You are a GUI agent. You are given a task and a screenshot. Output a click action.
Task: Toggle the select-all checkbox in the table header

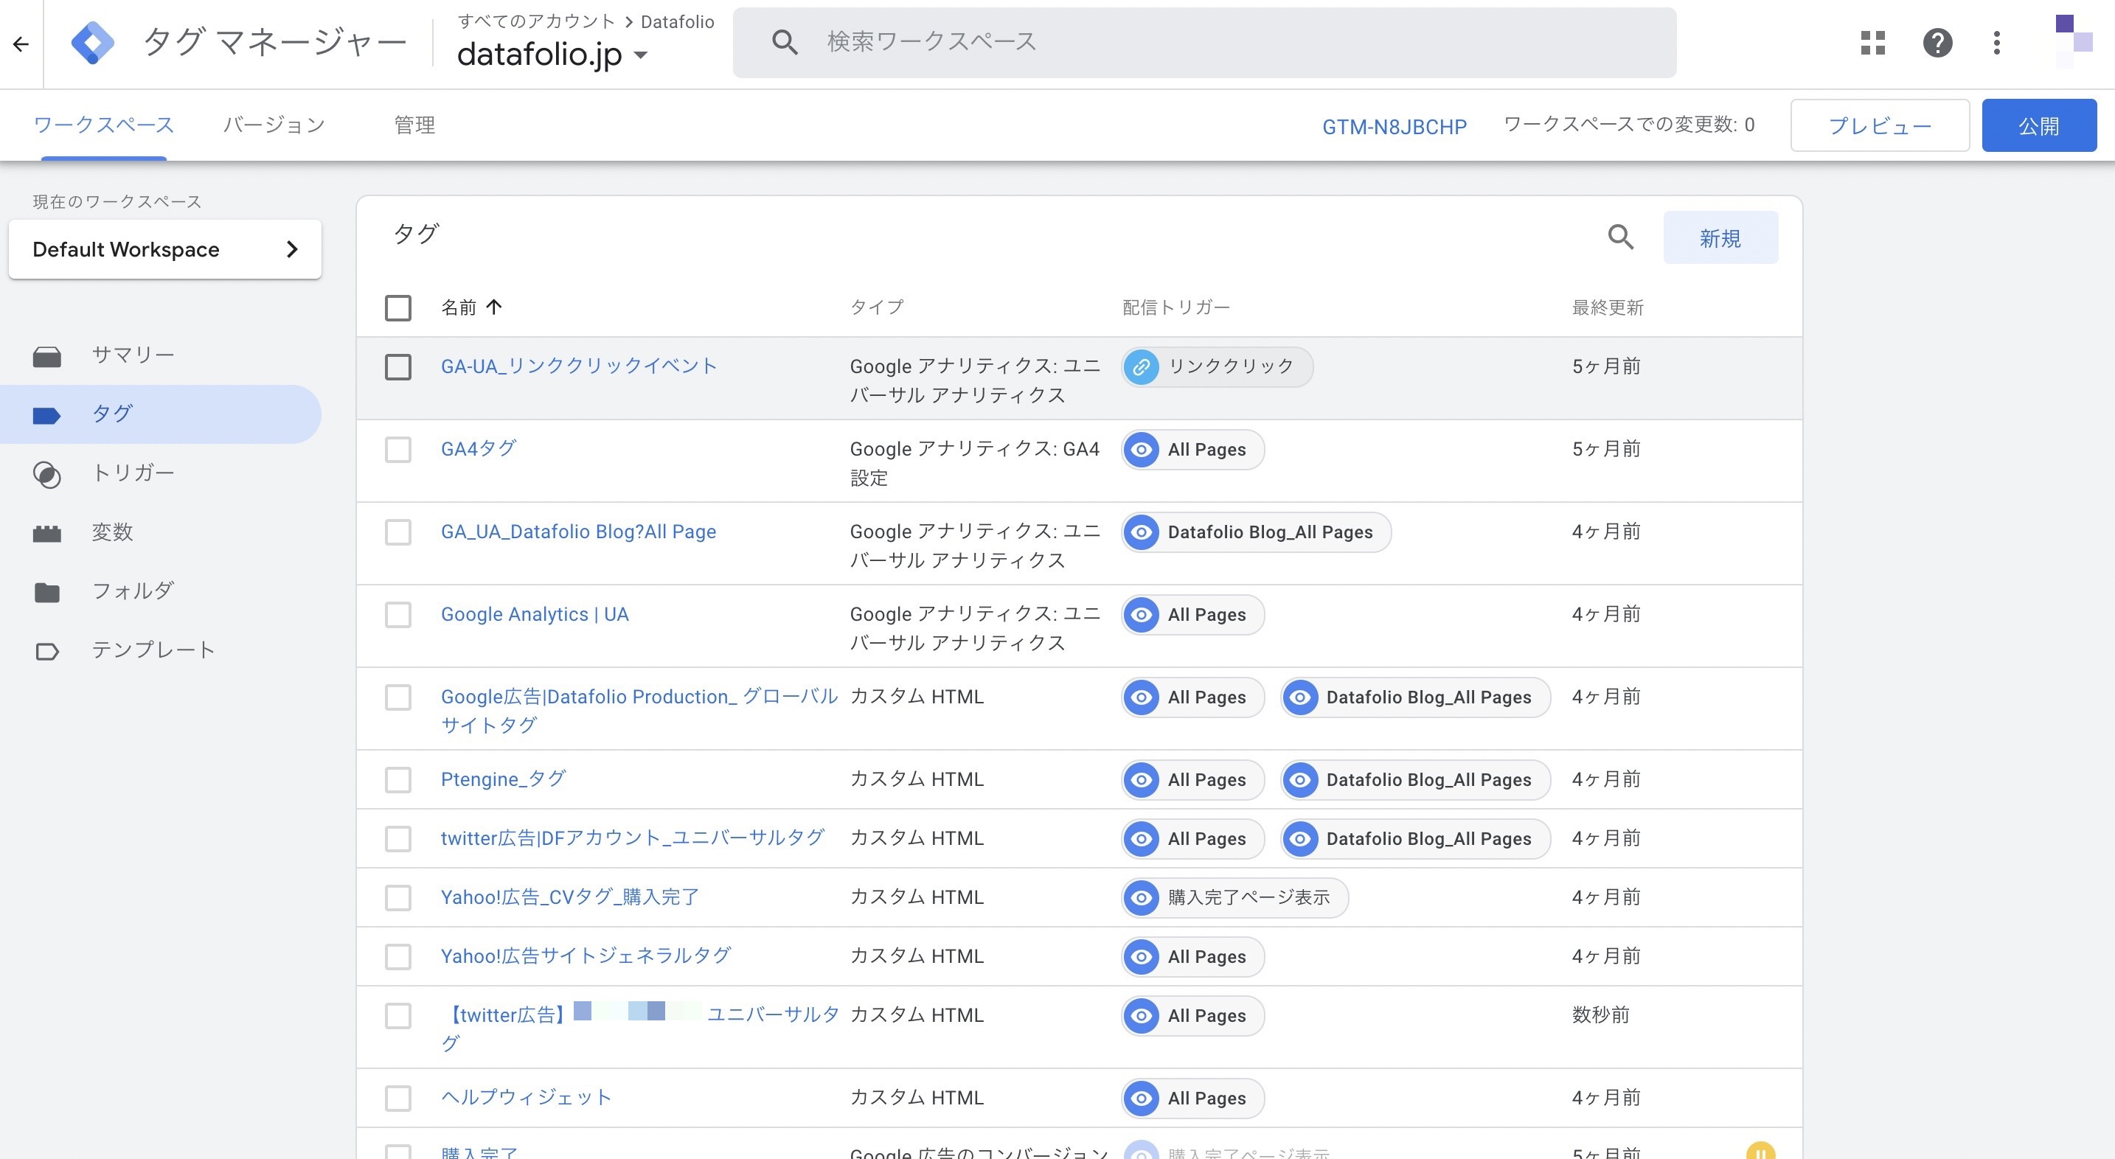tap(398, 307)
